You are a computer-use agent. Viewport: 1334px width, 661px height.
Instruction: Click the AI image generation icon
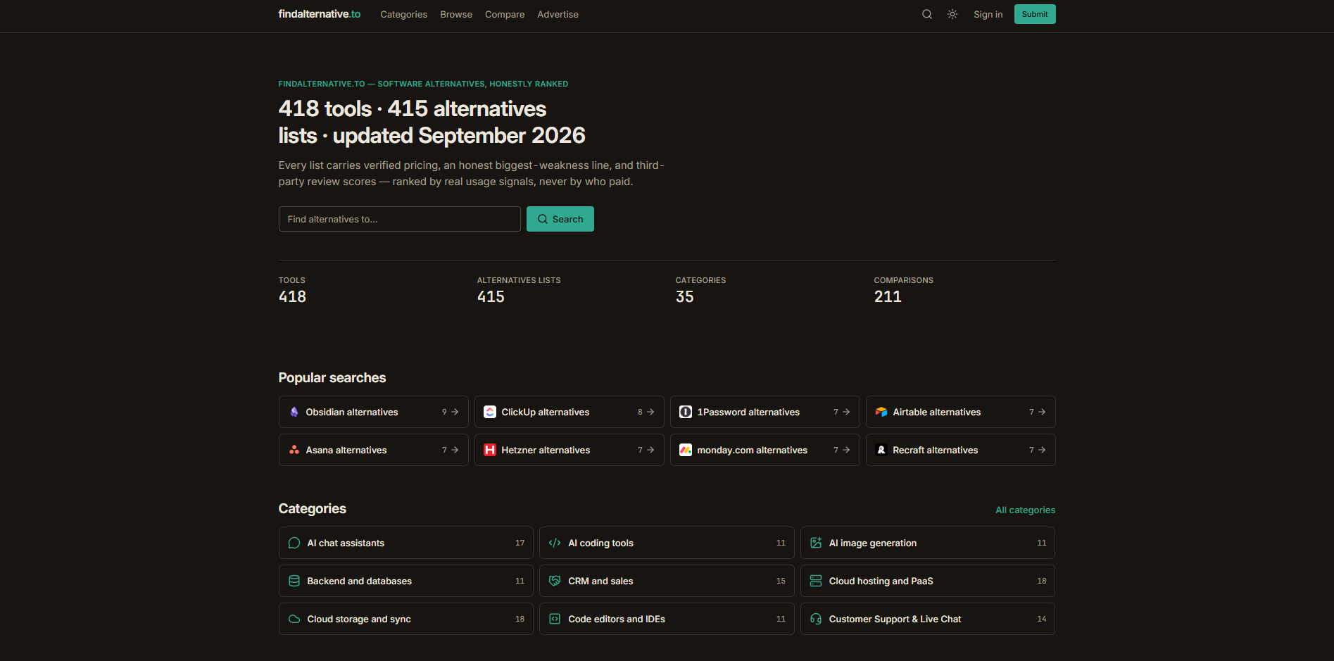pos(816,543)
